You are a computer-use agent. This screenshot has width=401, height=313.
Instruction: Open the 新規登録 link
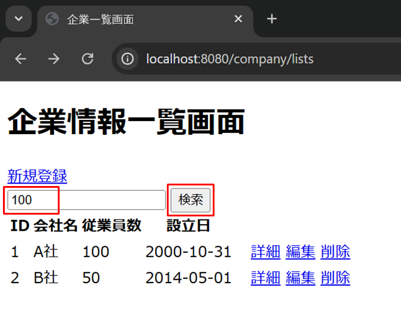[38, 176]
